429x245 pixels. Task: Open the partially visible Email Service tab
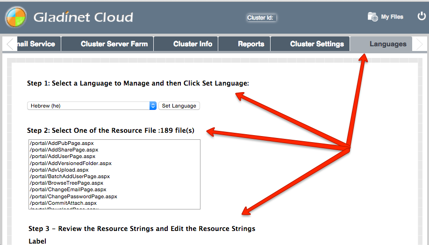pyautogui.click(x=39, y=44)
